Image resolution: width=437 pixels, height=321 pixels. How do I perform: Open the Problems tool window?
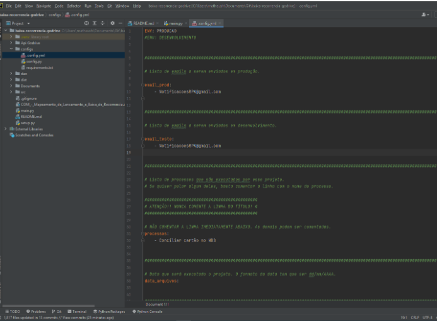[x=36, y=312]
